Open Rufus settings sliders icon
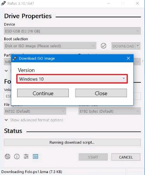This screenshot has height=175, width=145. 26,156
